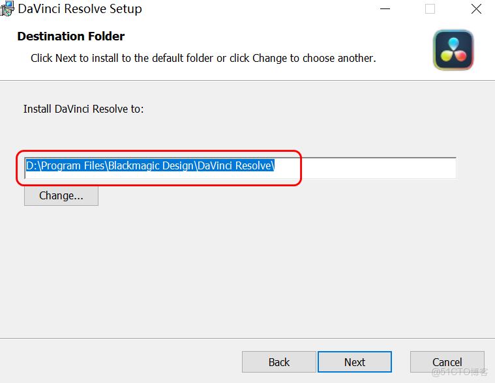Image resolution: width=495 pixels, height=383 pixels.
Task: Go back with the Back button
Action: pyautogui.click(x=279, y=362)
